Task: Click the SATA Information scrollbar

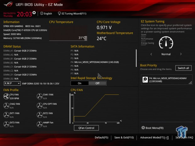Action: (x=136, y=58)
